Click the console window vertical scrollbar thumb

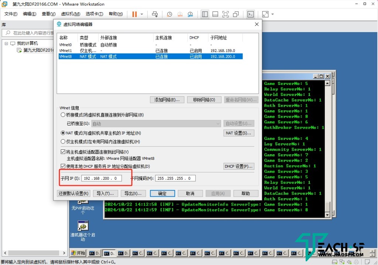(x=327, y=207)
